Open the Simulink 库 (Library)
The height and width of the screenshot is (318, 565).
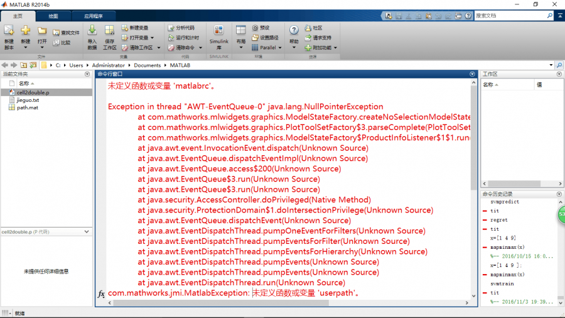pos(218,37)
